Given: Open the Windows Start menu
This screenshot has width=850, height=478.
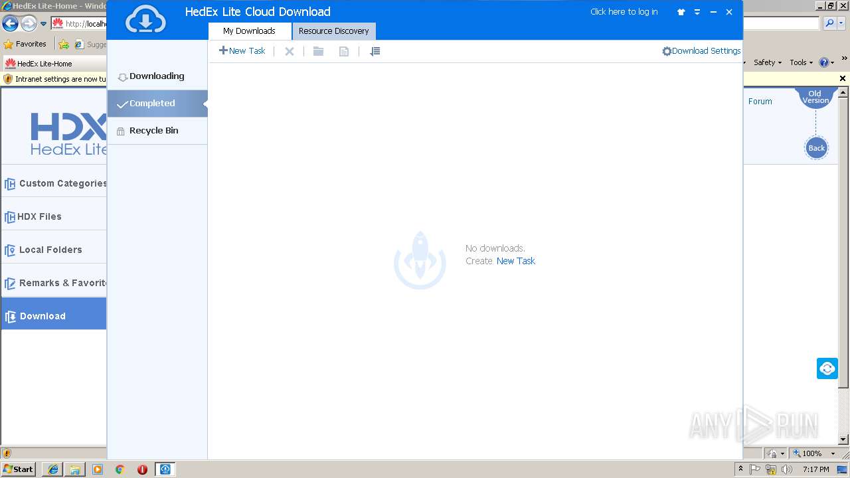Looking at the screenshot, I should (19, 469).
